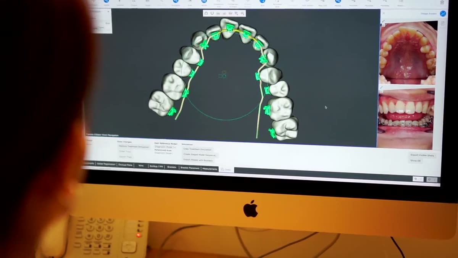Image resolution: width=458 pixels, height=258 pixels.
Task: Click the first arch-view icon in viewport toolbar
Action: [x=206, y=13]
